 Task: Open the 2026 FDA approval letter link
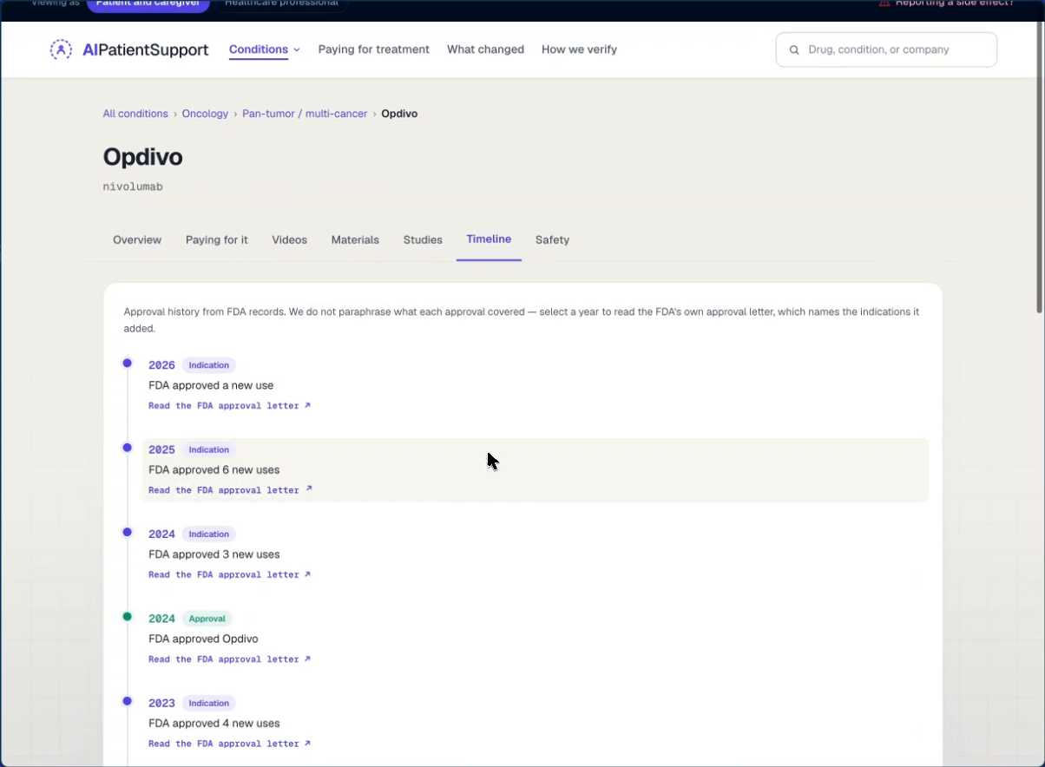(x=229, y=406)
